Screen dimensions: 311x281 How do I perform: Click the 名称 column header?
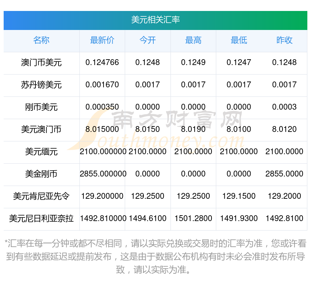click(x=41, y=40)
